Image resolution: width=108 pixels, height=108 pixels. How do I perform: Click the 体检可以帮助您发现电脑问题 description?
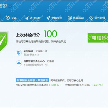point(41,41)
